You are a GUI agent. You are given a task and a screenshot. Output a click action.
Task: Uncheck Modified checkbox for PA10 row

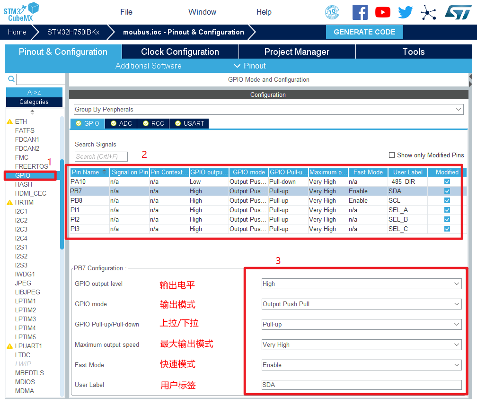tap(447, 181)
